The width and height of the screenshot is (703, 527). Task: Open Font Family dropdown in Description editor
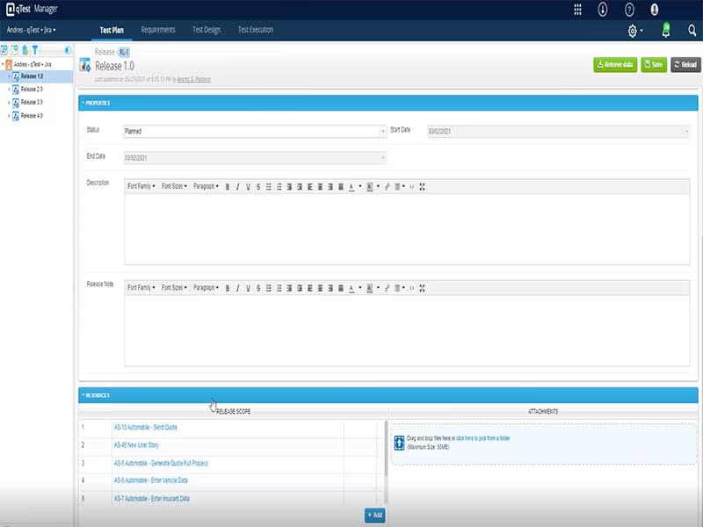(141, 186)
